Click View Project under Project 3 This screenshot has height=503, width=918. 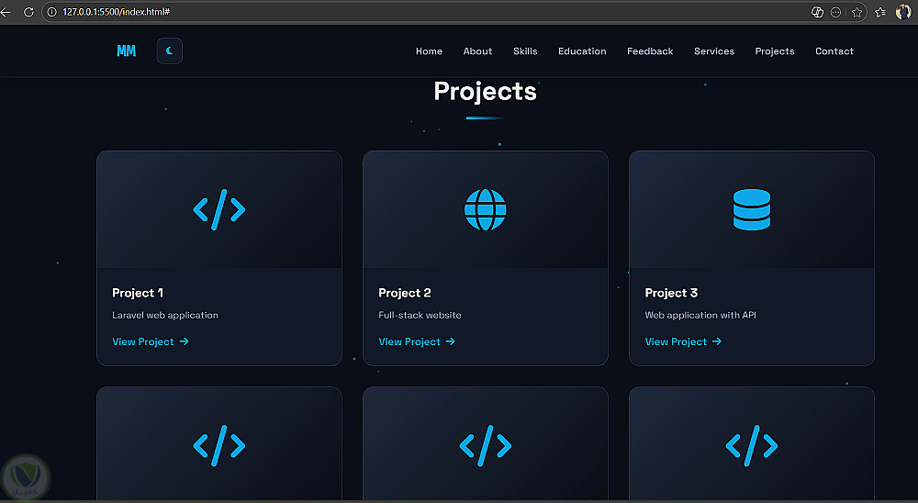[x=683, y=341]
